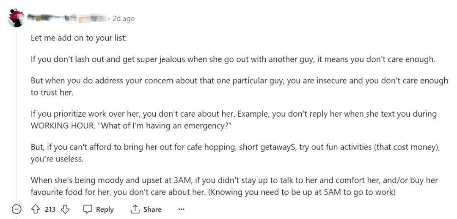Collapse the comment using the minus circle

[x=17, y=209]
